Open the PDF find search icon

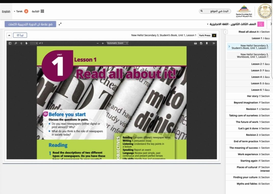[16, 43]
